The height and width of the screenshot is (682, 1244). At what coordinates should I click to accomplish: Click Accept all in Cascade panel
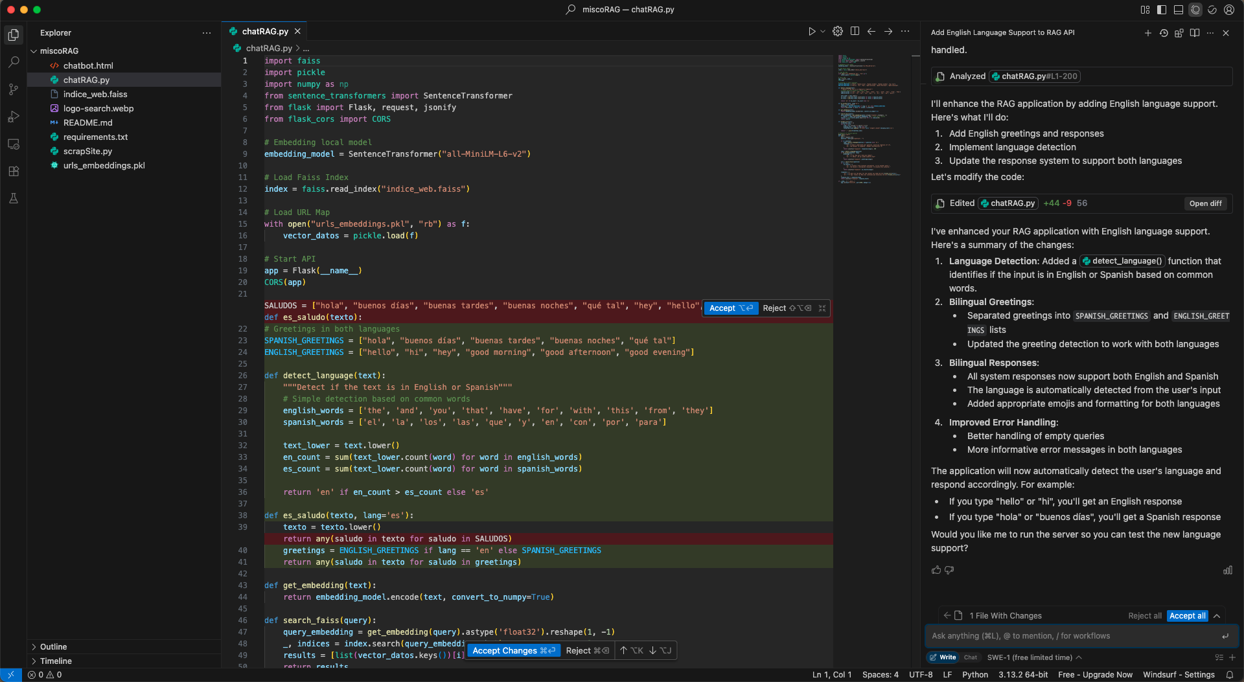tap(1187, 615)
